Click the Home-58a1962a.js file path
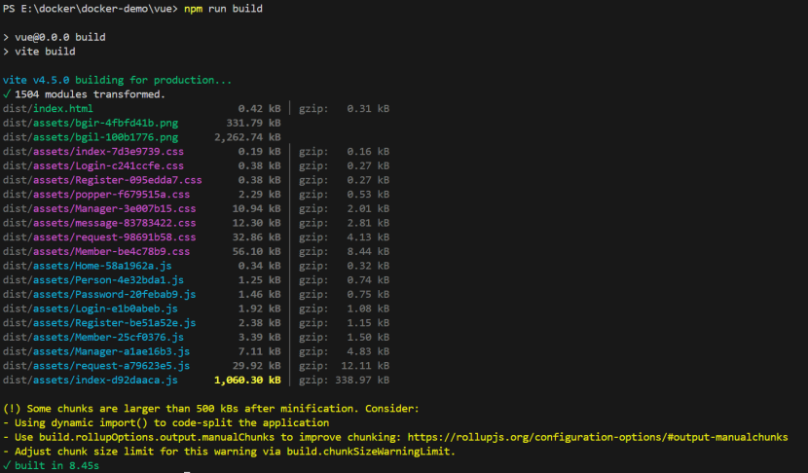 (x=87, y=266)
